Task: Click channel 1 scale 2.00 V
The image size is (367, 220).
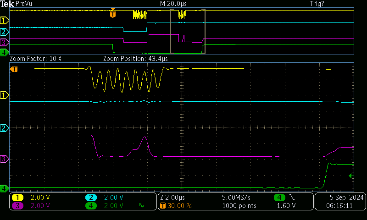Action: point(40,198)
